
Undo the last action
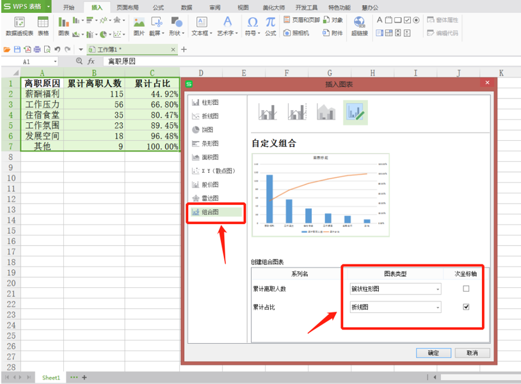pyautogui.click(x=57, y=49)
